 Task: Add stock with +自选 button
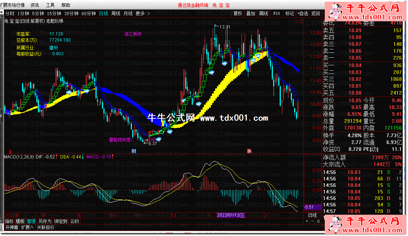point(303,13)
